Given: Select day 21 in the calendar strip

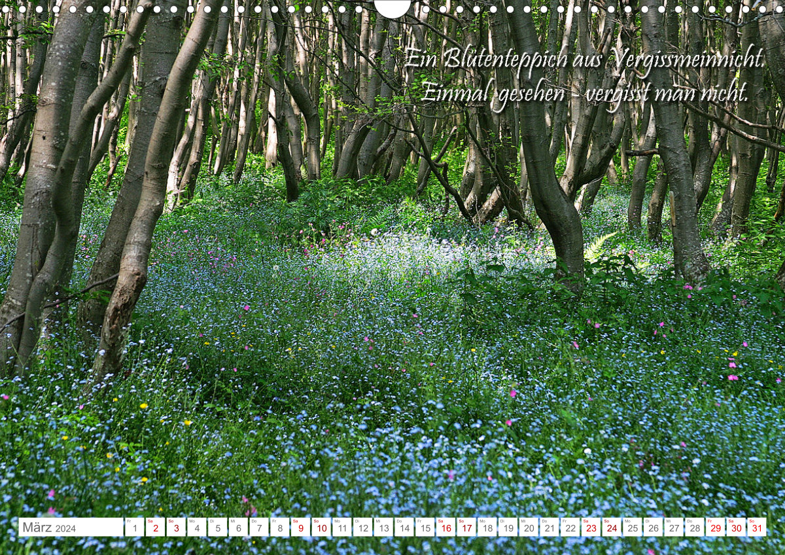Looking at the screenshot, I should pyautogui.click(x=549, y=527).
